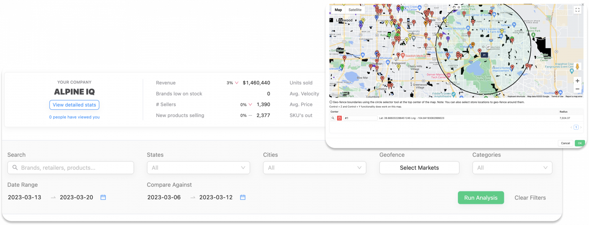589x225 pixels.
Task: Click the Report a map error link
Action: coord(574,96)
